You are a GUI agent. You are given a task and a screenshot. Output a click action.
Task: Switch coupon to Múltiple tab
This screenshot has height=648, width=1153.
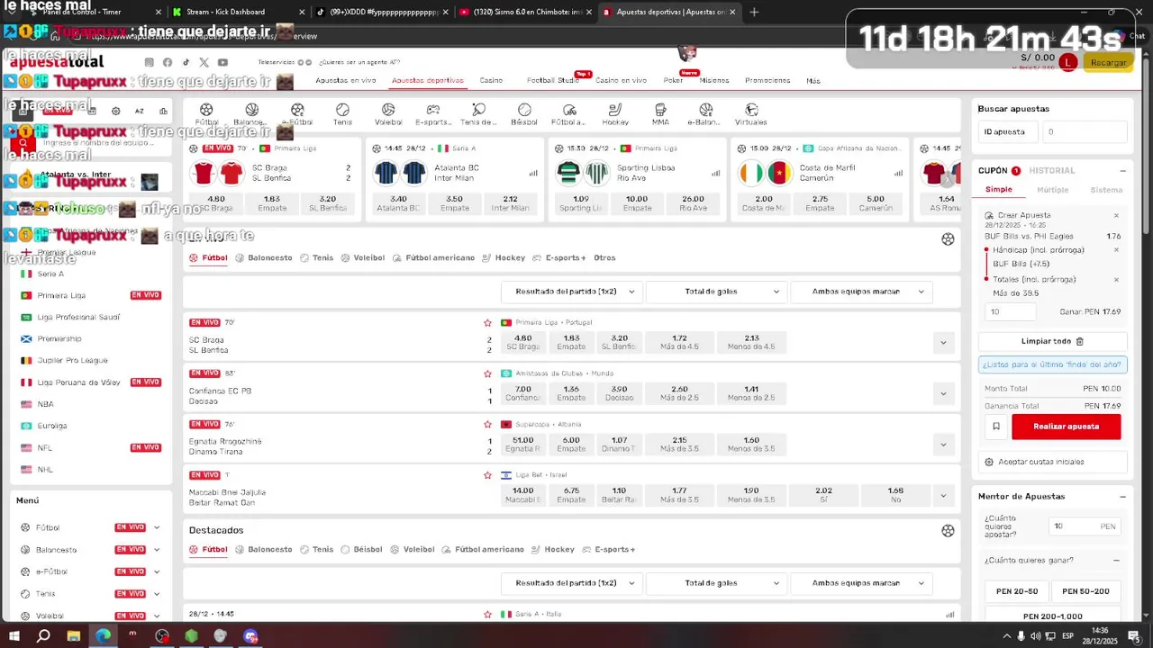click(x=1052, y=190)
